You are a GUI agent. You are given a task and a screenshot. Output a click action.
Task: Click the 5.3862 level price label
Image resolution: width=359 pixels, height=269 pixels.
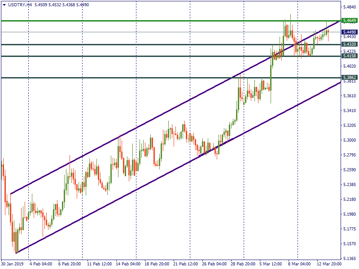tap(349, 78)
